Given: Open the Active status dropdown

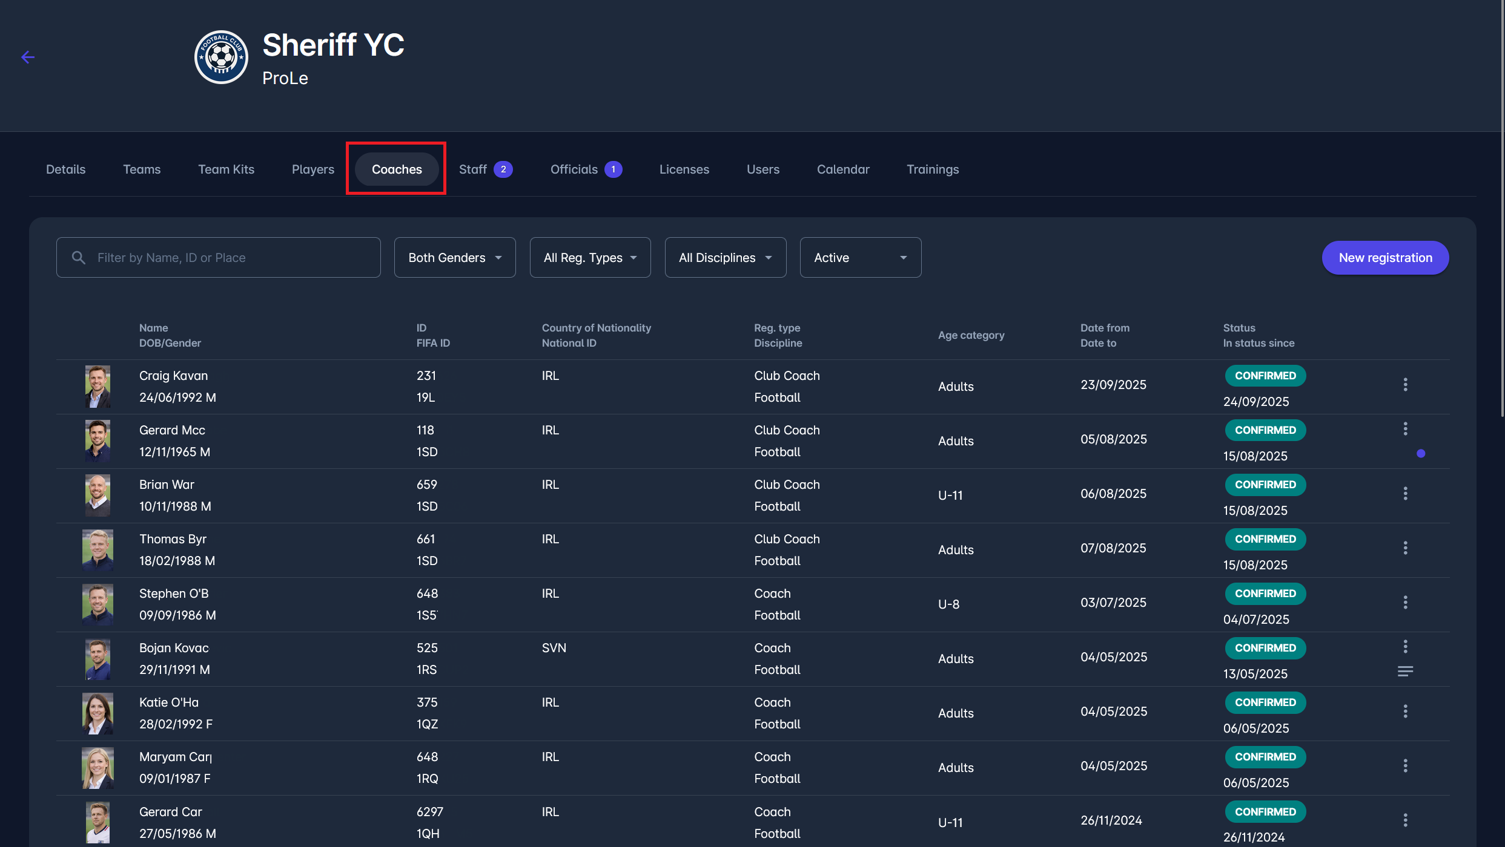Looking at the screenshot, I should click(x=860, y=258).
